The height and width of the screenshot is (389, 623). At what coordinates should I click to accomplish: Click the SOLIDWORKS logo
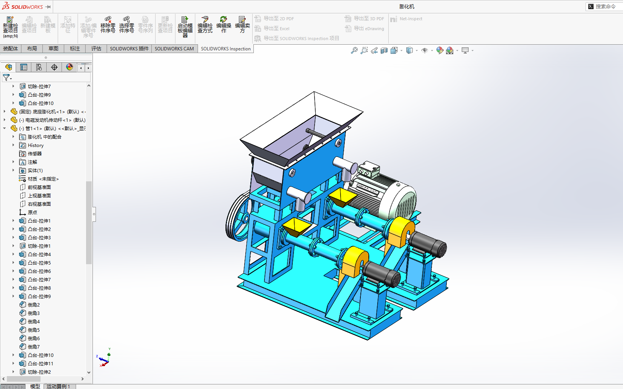(22, 6)
